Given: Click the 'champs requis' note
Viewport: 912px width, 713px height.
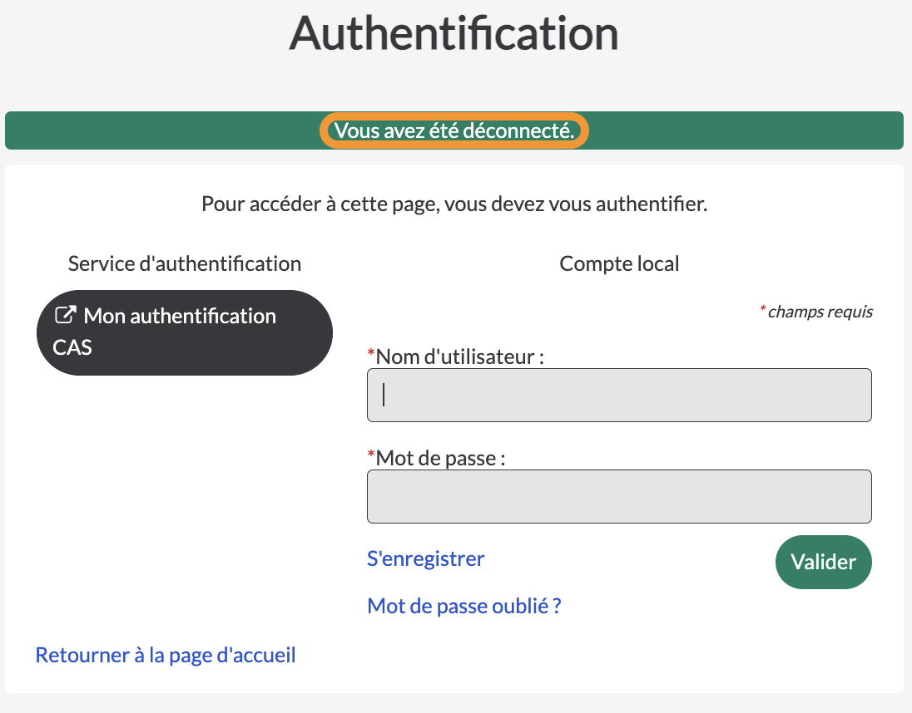Looking at the screenshot, I should click(816, 312).
